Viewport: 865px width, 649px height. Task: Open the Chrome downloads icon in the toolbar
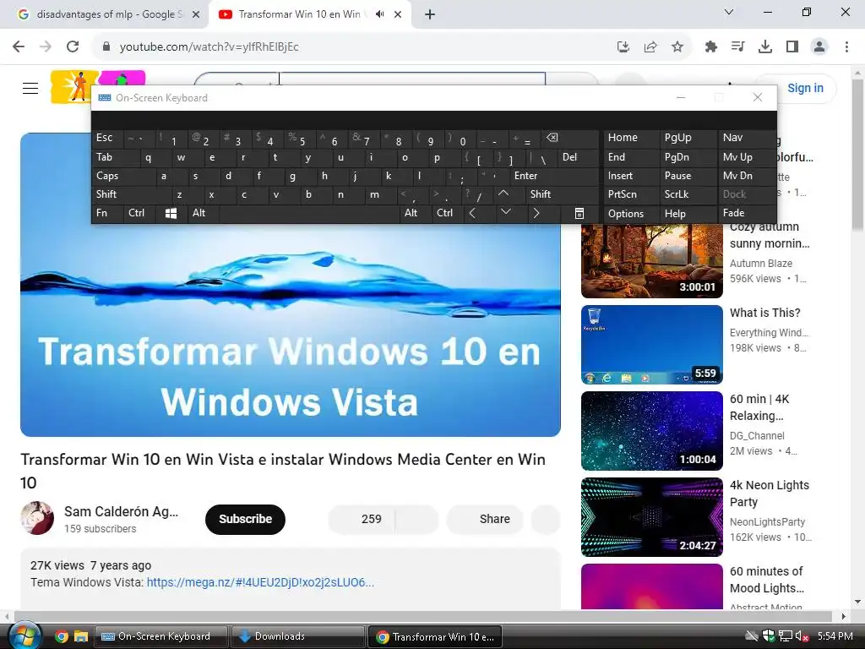click(x=764, y=47)
